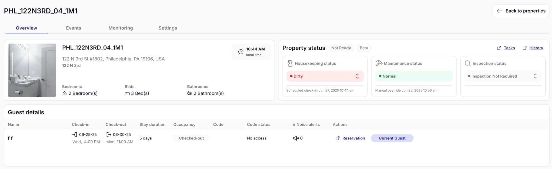This screenshot has width=552, height=169.
Task: Expand the Dirty status chevron control
Action: click(x=357, y=76)
